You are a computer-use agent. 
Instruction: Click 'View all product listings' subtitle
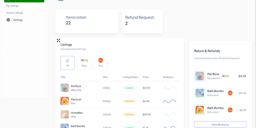(x=73, y=49)
